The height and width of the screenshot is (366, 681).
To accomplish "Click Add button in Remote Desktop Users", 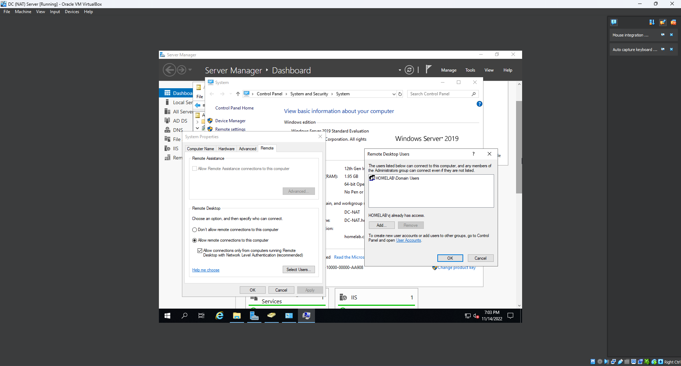I will tap(382, 225).
